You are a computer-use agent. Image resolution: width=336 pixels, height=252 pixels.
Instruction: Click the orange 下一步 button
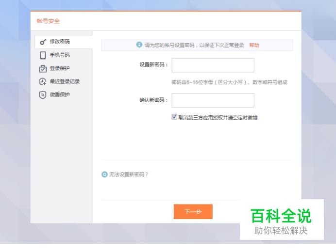pyautogui.click(x=193, y=212)
